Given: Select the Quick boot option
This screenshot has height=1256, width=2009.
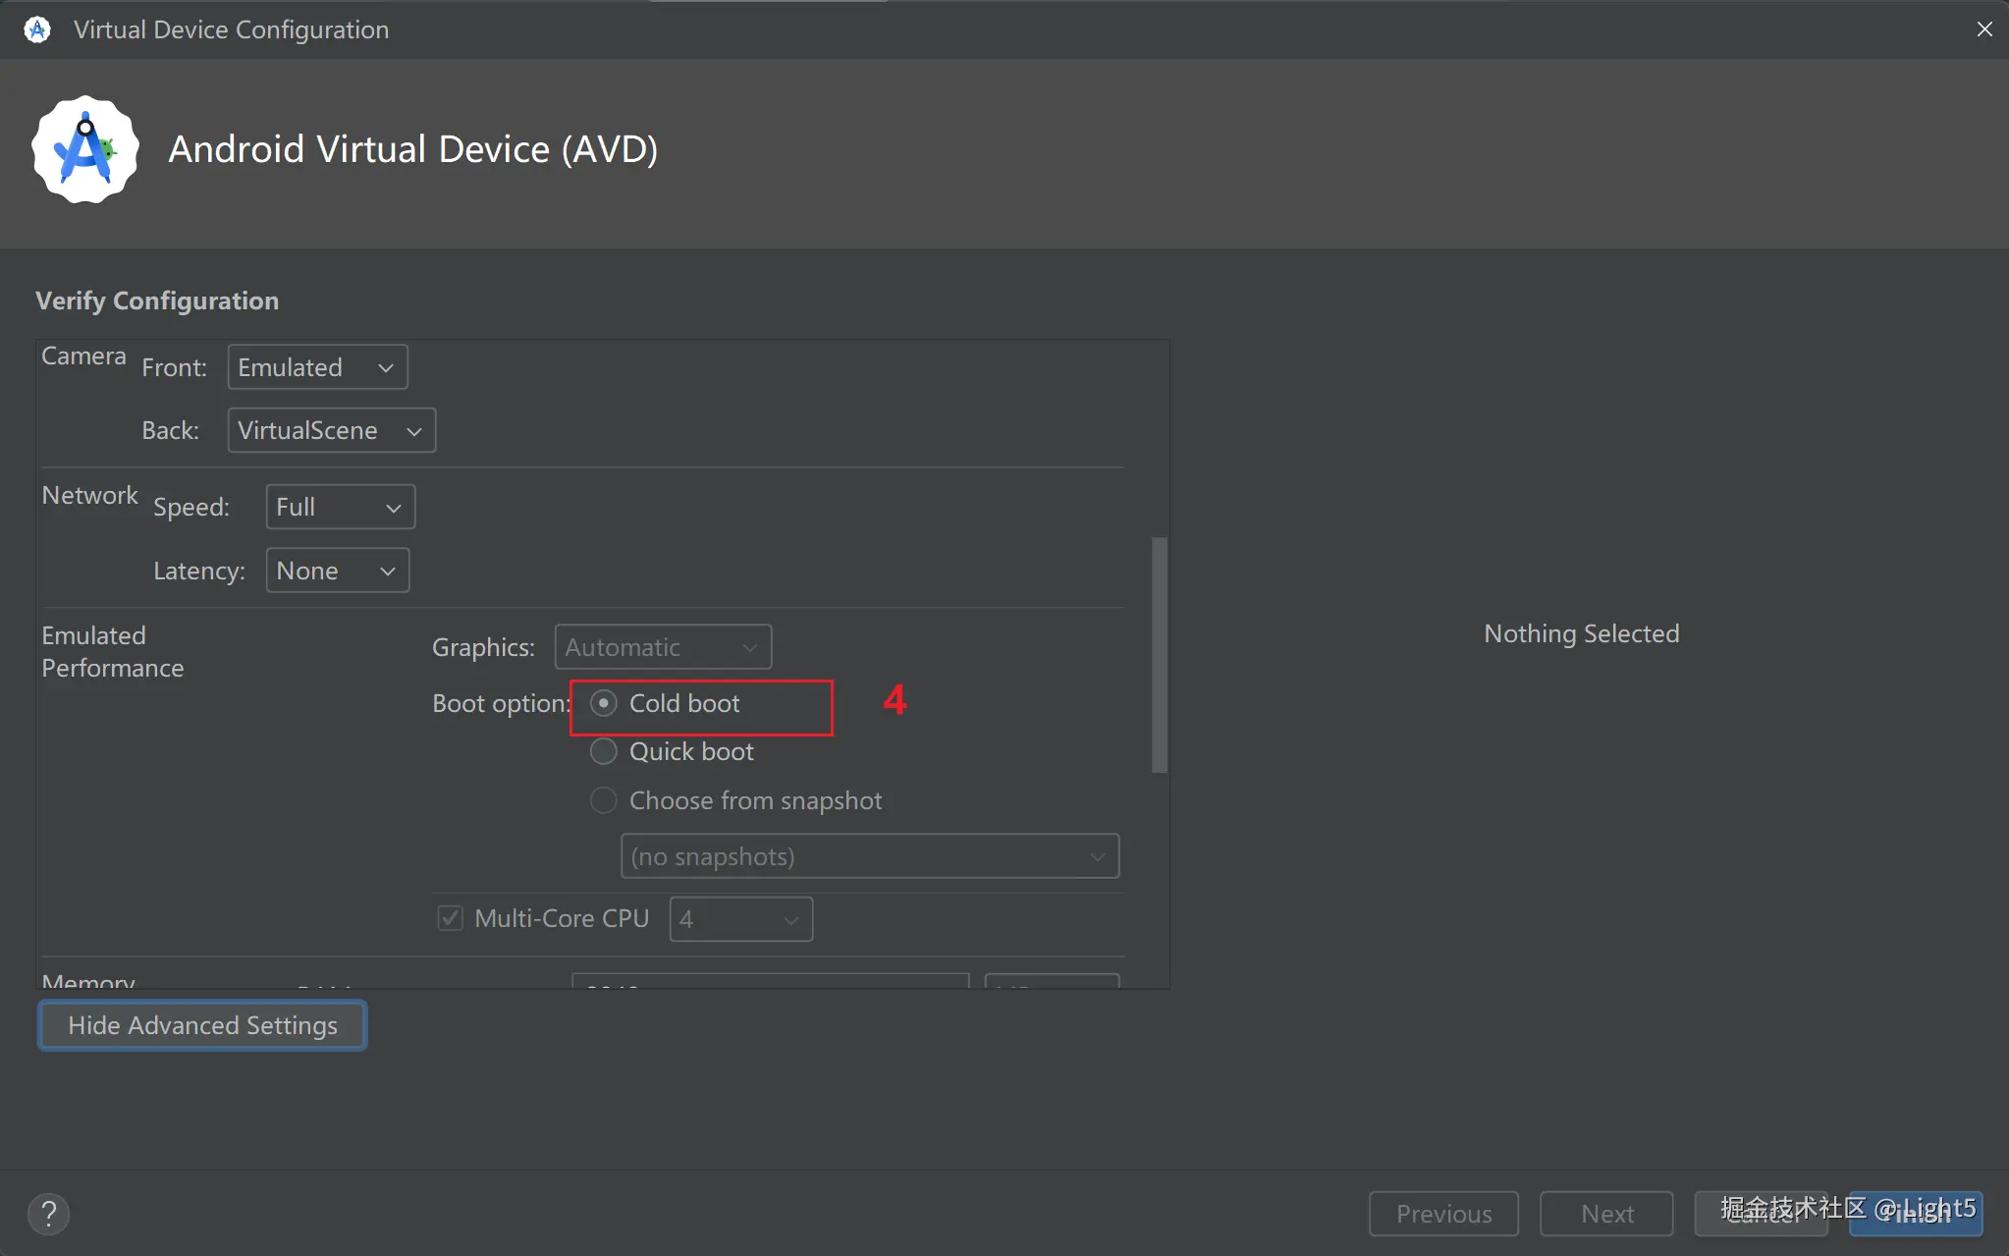Looking at the screenshot, I should (604, 752).
